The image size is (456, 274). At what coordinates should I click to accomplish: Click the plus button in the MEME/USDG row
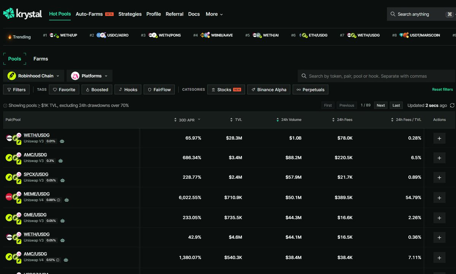coord(439,197)
